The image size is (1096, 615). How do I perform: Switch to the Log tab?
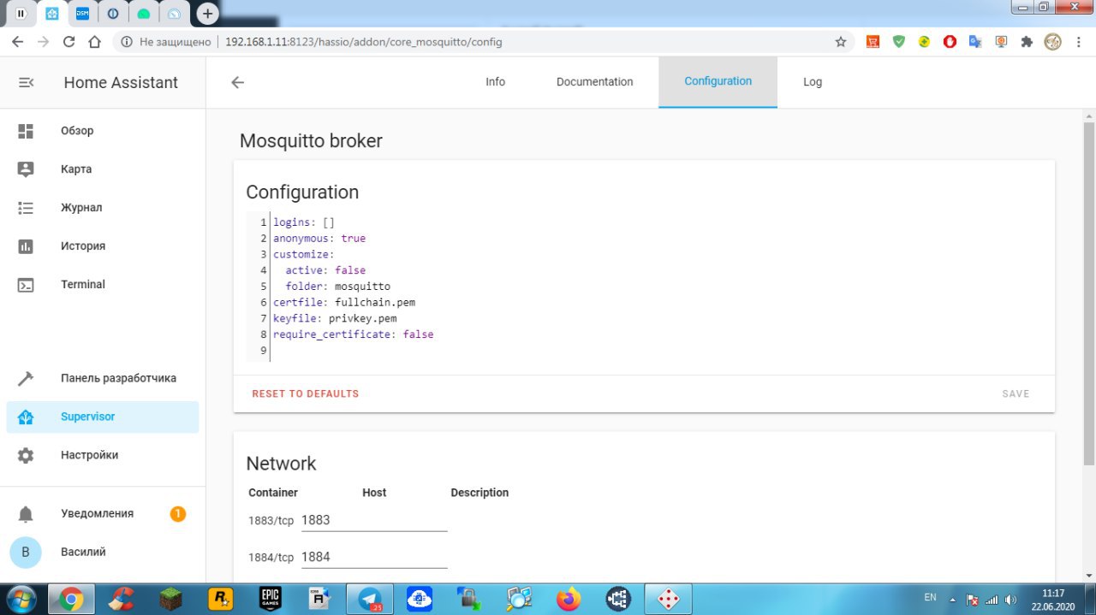813,82
